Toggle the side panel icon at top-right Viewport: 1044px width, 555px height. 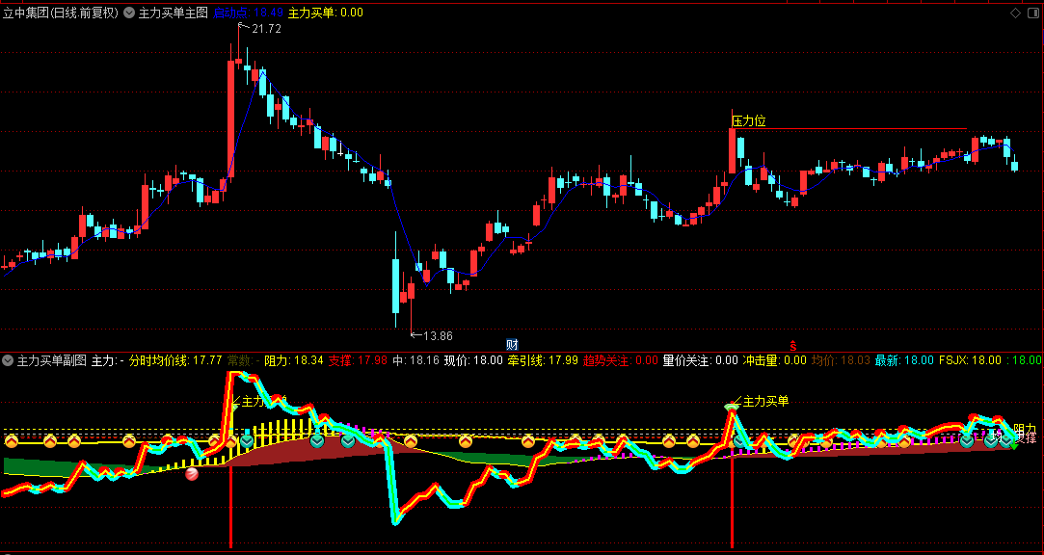(1032, 13)
